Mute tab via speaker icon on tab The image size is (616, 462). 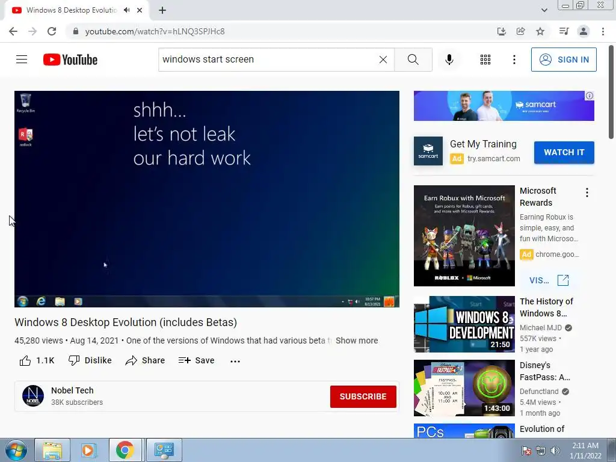coord(126,10)
